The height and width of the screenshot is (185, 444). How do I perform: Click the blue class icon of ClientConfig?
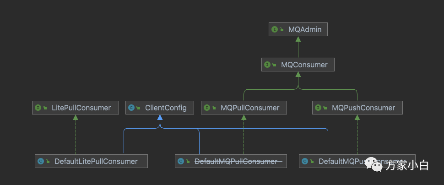point(131,108)
